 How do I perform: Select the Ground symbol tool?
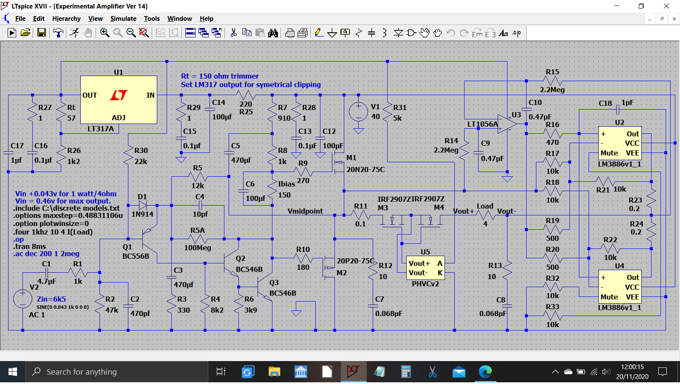coord(332,33)
